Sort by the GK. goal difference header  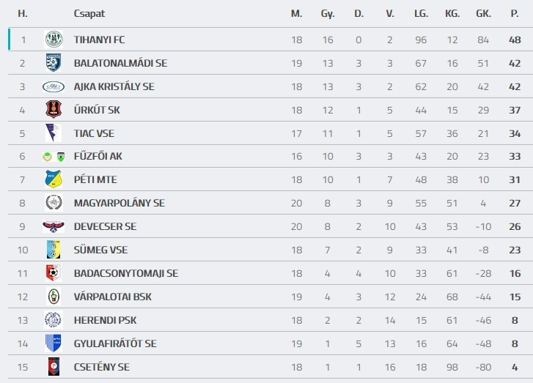[483, 13]
